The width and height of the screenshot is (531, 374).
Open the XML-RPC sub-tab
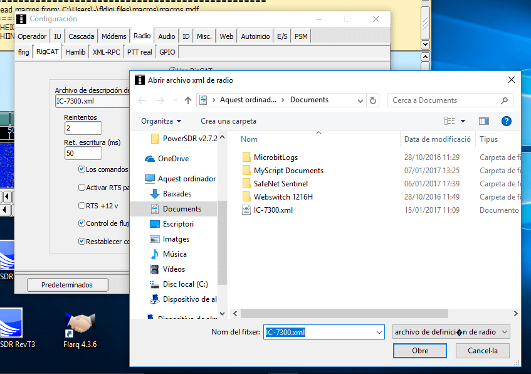tap(107, 52)
